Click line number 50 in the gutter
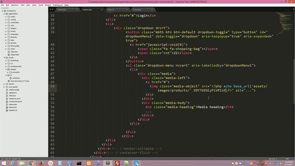 click(x=52, y=86)
